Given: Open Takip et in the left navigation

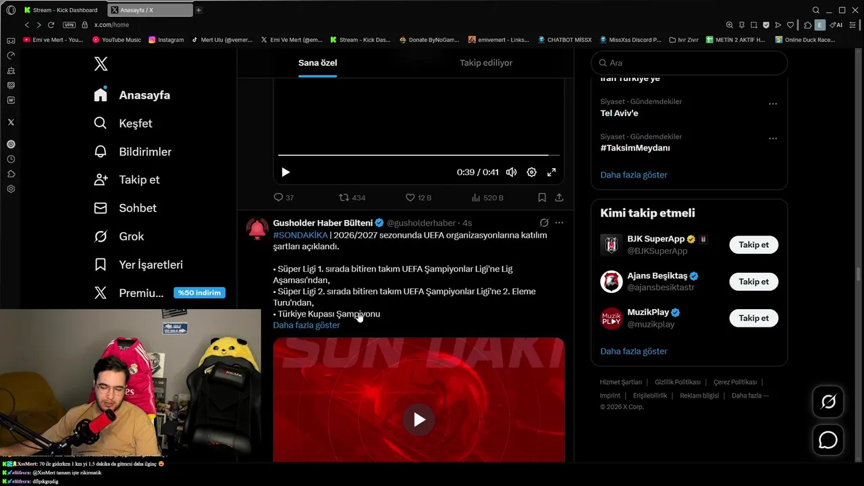Looking at the screenshot, I should tap(126, 180).
